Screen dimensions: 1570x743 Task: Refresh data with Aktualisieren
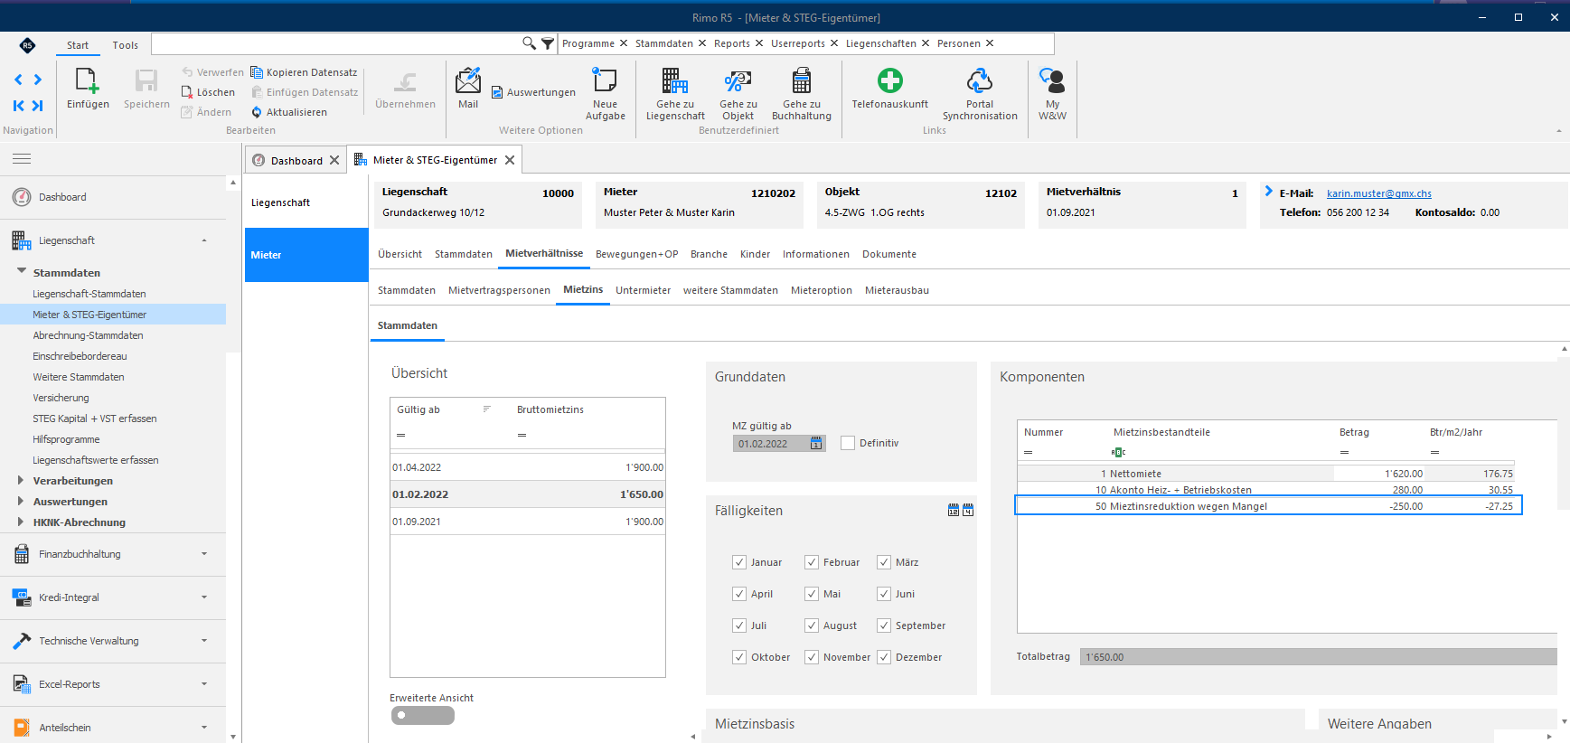(x=289, y=112)
